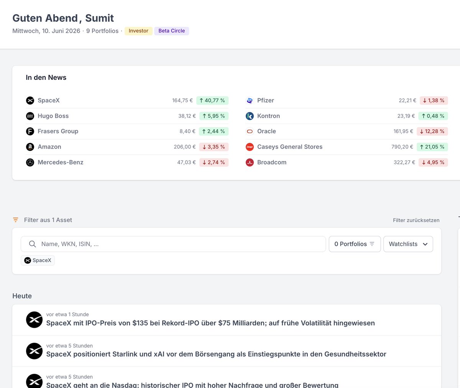Click the 322,27 € Broadcom price
Viewport: 460px width, 388px height.
pyautogui.click(x=404, y=162)
